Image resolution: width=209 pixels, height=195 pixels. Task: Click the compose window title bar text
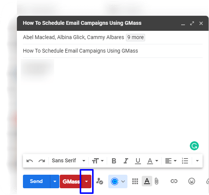pyautogui.click(x=82, y=23)
